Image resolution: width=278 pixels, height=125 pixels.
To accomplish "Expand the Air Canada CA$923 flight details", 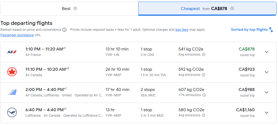I will click(267, 72).
